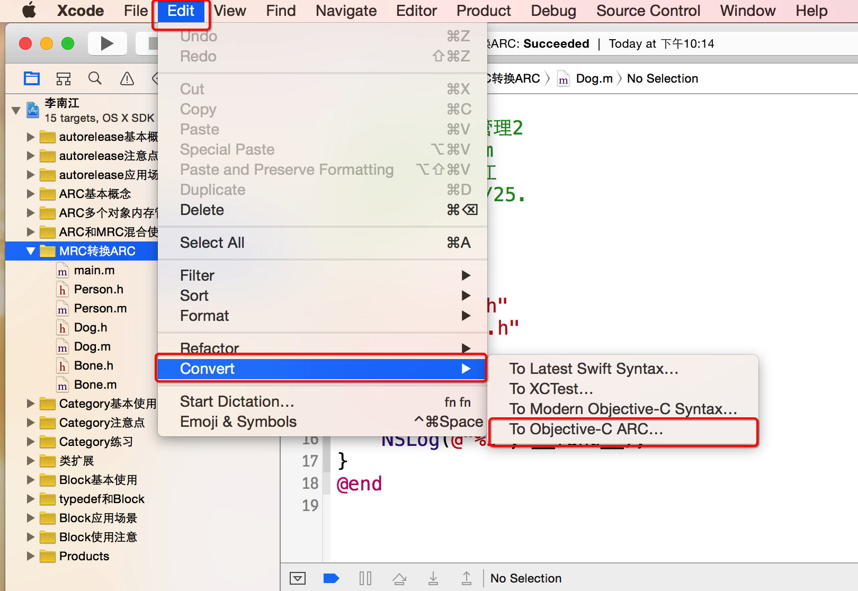
Task: Select Dog.h in the navigator
Action: coord(91,328)
